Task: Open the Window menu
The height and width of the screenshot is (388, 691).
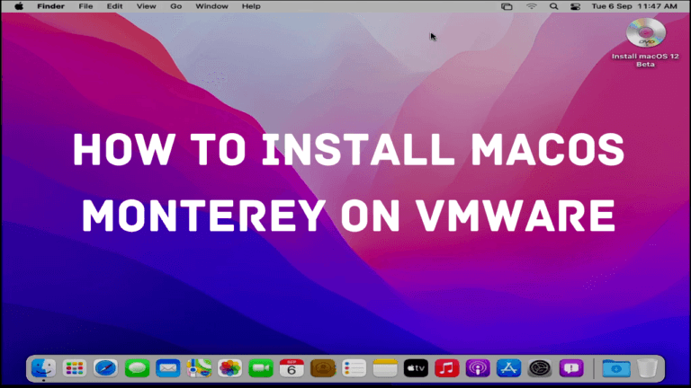Action: (x=211, y=6)
